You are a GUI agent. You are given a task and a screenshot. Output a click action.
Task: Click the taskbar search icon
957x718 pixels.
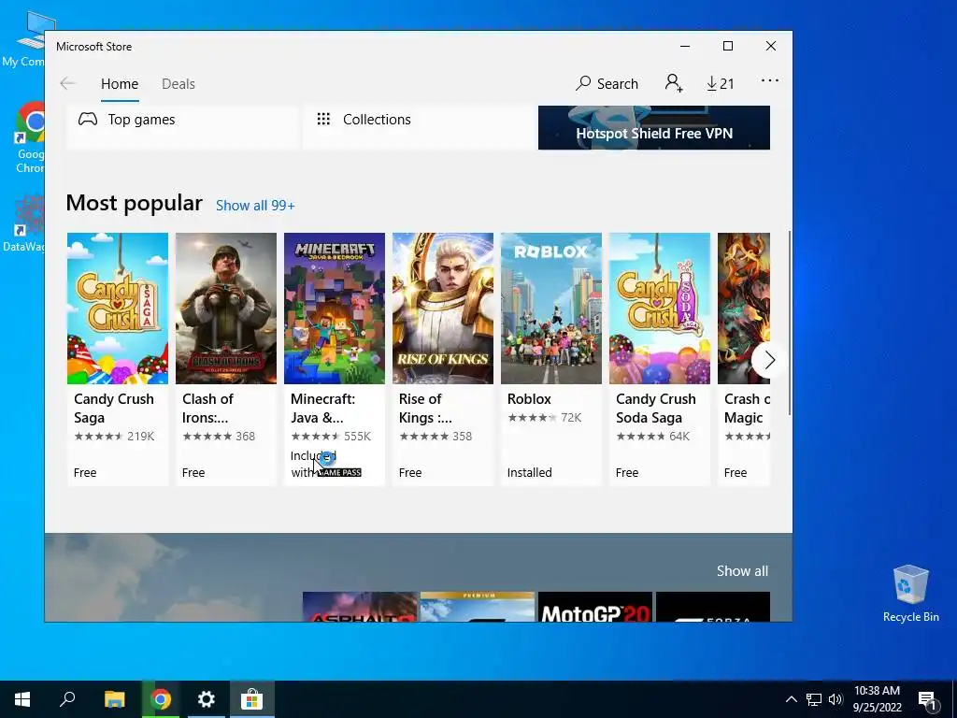click(x=67, y=699)
